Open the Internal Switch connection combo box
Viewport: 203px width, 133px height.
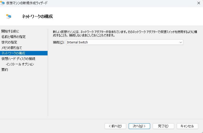point(122,42)
